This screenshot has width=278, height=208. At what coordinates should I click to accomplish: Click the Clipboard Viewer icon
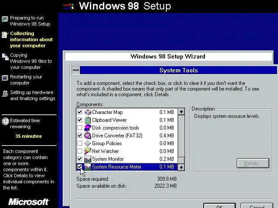(88, 120)
